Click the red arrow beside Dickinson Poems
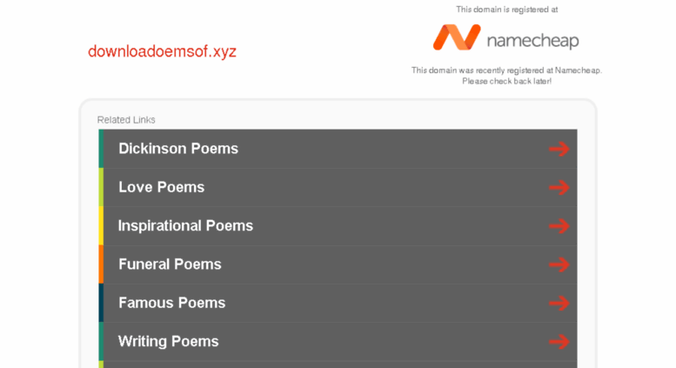 559,149
